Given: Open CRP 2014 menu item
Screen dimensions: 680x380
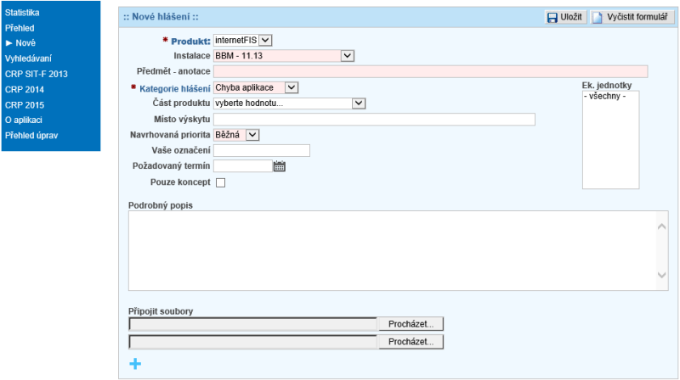Looking at the screenshot, I should pos(25,90).
